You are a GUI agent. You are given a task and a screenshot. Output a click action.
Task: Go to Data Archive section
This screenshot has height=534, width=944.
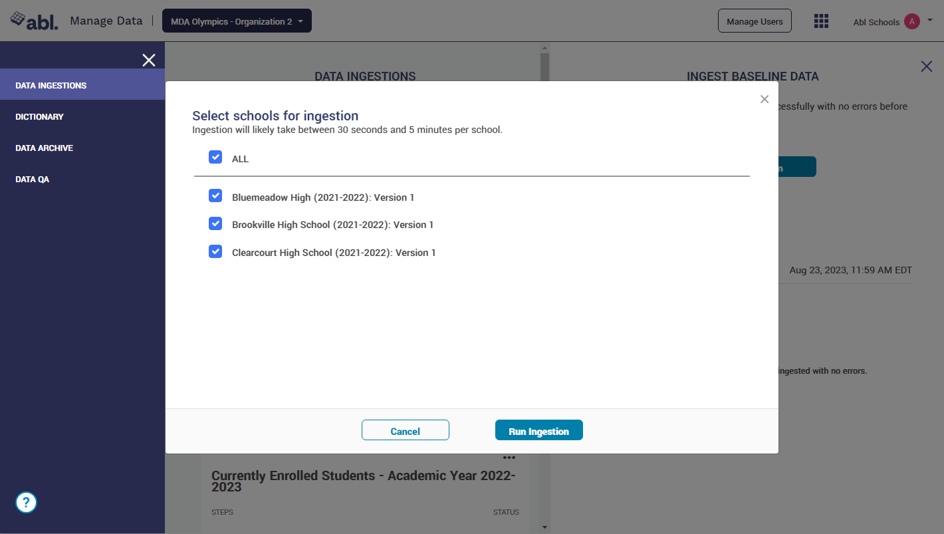[x=45, y=148]
